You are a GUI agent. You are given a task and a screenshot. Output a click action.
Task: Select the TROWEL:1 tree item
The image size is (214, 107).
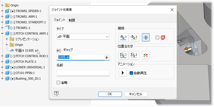tap(20, 28)
